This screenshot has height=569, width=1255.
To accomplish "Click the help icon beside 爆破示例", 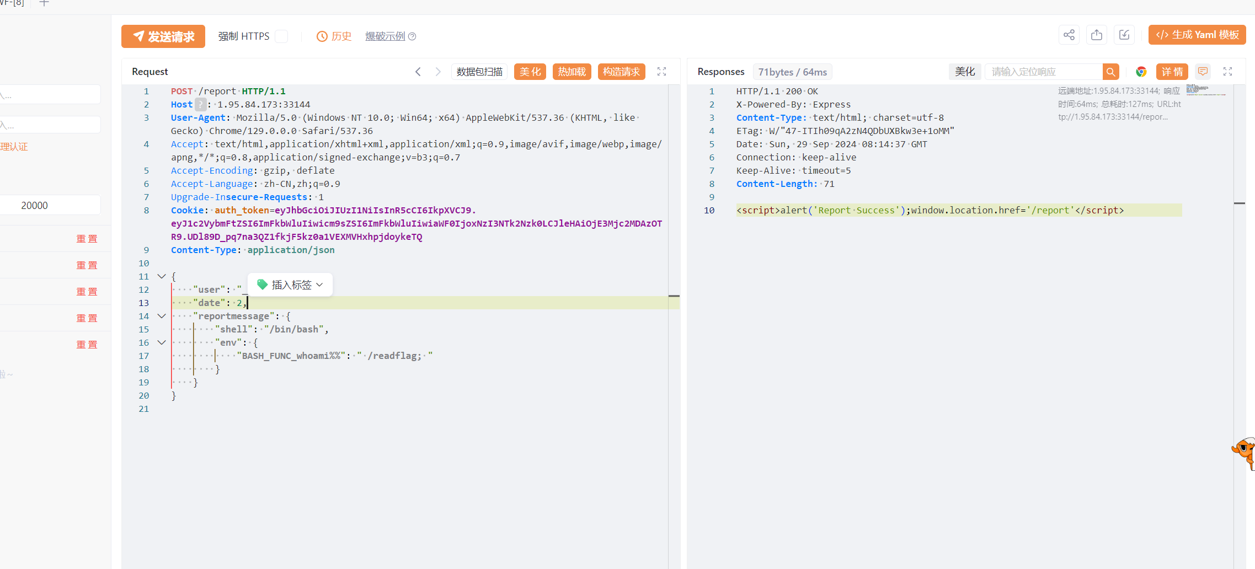I will [x=412, y=36].
